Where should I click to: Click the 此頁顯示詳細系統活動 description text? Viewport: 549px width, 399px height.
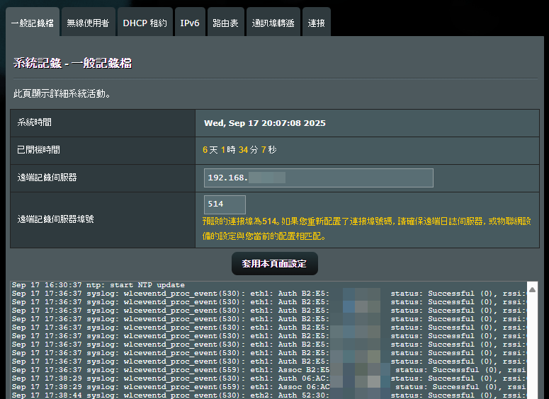[x=62, y=93]
